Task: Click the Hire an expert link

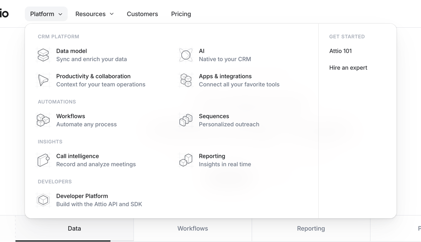Action: click(x=348, y=68)
